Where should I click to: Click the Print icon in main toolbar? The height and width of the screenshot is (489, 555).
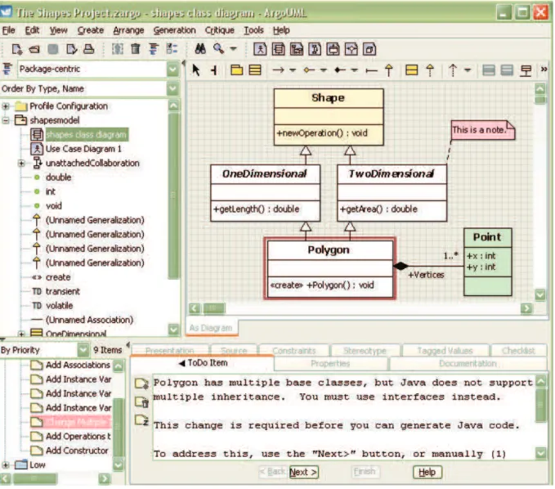point(89,49)
